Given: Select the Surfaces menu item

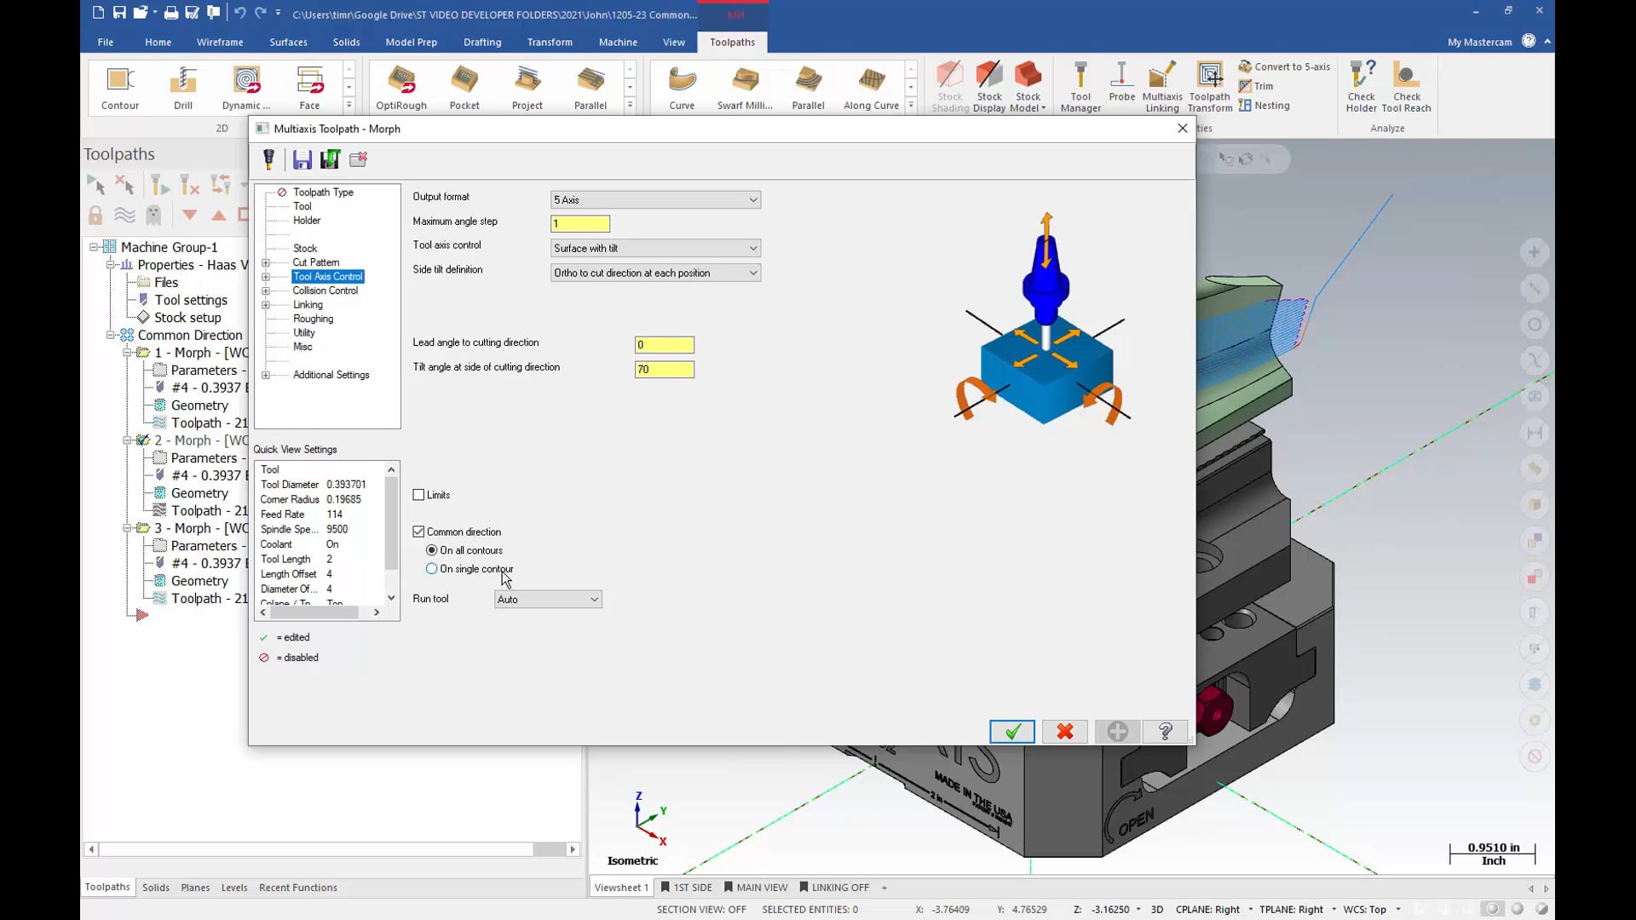Looking at the screenshot, I should 288,42.
